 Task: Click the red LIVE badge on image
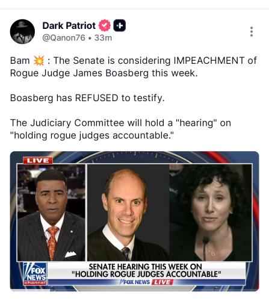[38, 161]
